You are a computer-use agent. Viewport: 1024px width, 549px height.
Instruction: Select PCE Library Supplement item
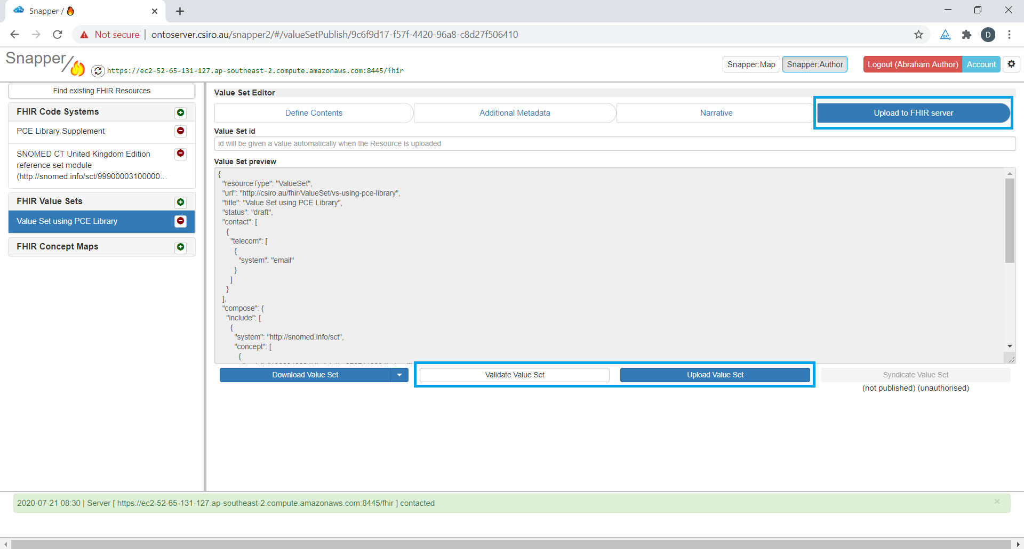click(61, 131)
